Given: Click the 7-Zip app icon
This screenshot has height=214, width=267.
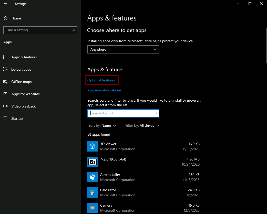Looking at the screenshot, I should [x=93, y=162].
